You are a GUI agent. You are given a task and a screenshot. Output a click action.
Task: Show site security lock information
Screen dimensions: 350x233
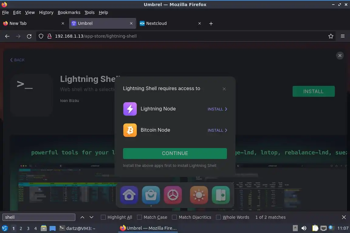point(49,36)
